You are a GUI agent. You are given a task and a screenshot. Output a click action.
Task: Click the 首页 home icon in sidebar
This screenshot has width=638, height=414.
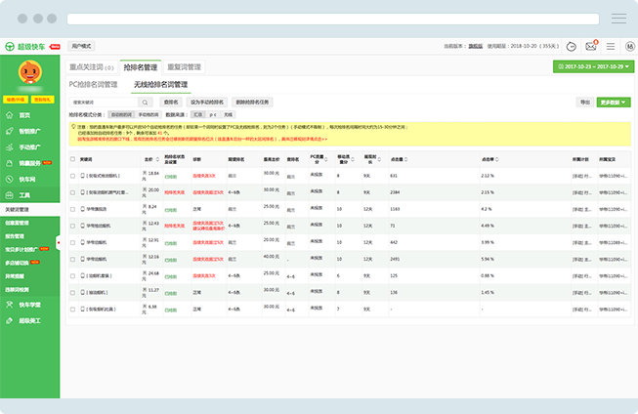[10, 115]
